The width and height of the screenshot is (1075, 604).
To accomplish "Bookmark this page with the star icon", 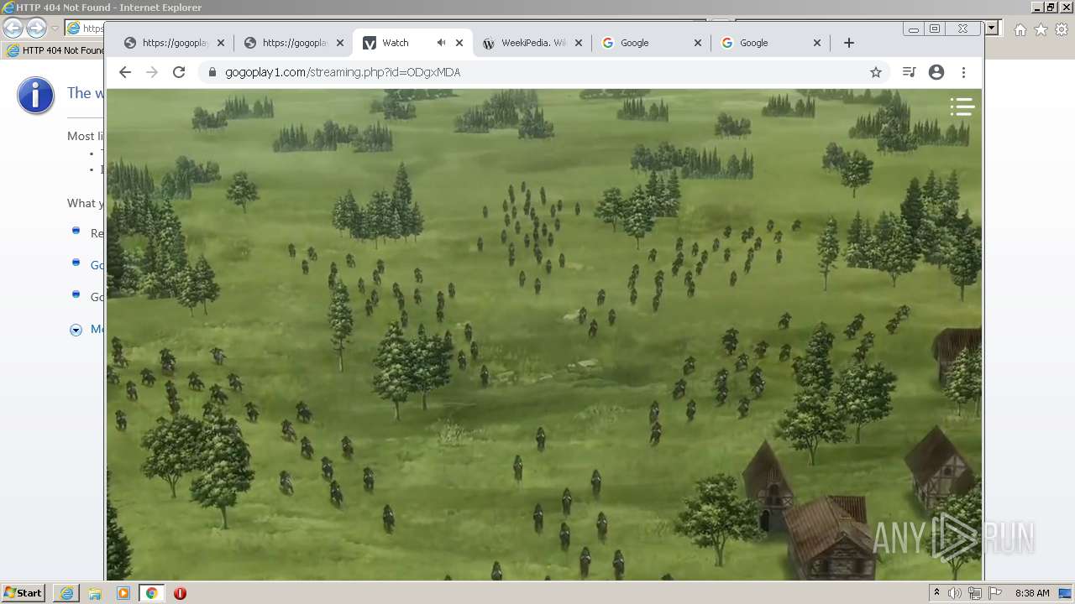I will point(876,72).
